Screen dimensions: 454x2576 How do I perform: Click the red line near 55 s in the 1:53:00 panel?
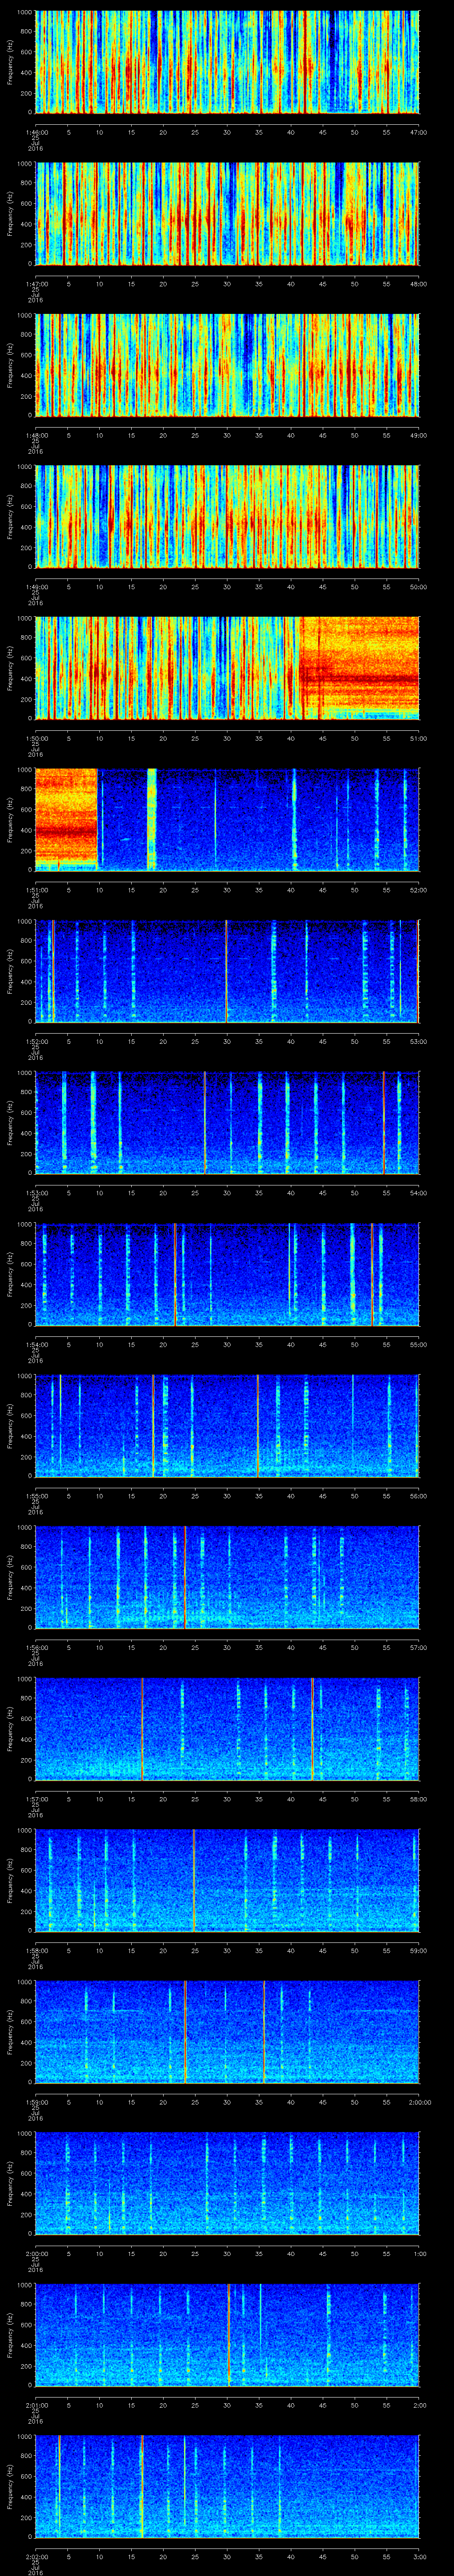(383, 1123)
